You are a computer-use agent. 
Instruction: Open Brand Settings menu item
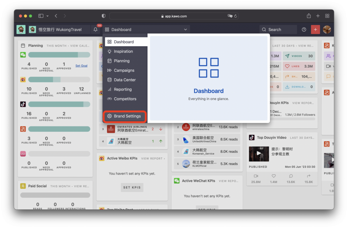[x=125, y=116]
